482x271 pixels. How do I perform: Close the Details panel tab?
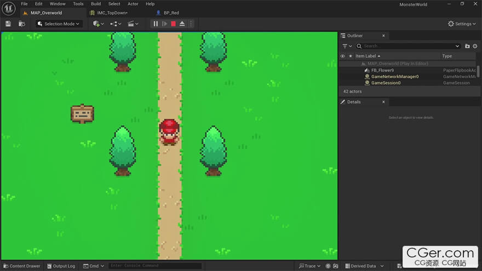(x=383, y=102)
